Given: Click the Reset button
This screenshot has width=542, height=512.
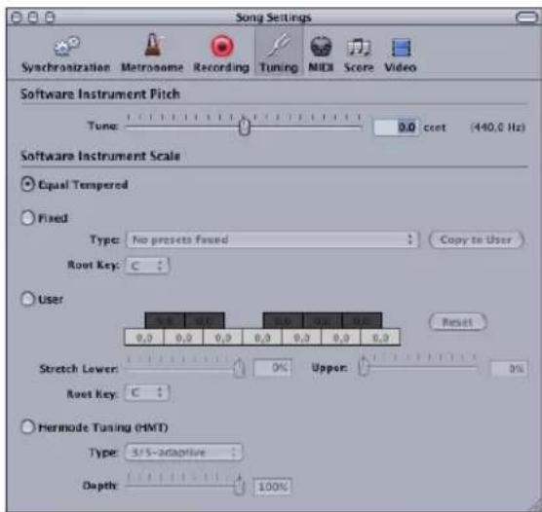Looking at the screenshot, I should pos(457,322).
